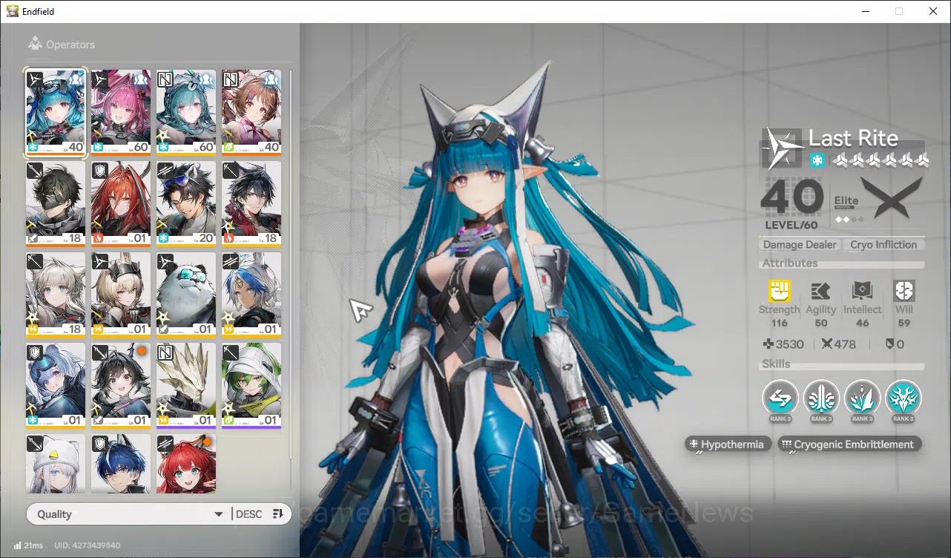
Task: Click the Strength value 116
Action: [x=779, y=324]
